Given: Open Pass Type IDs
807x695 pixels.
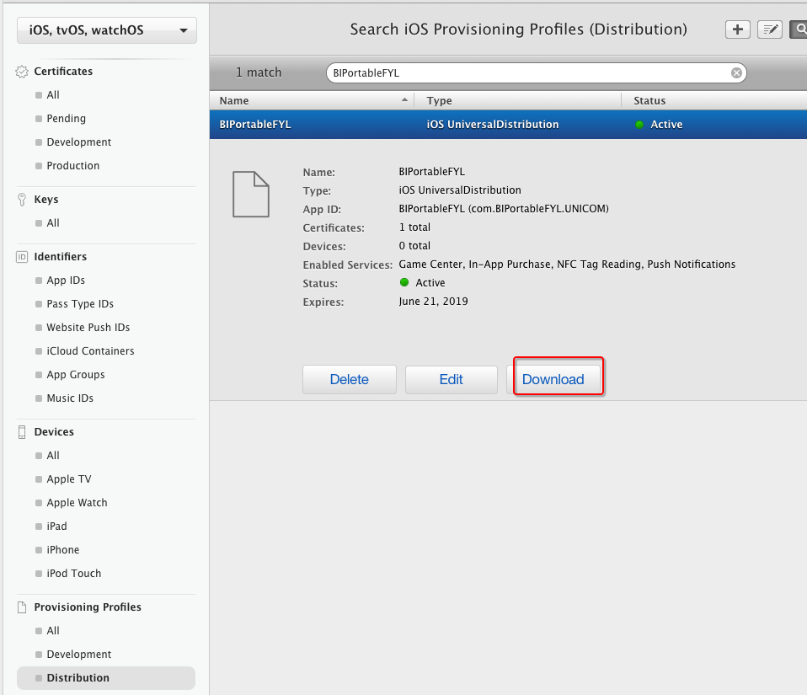Looking at the screenshot, I should click(x=80, y=304).
